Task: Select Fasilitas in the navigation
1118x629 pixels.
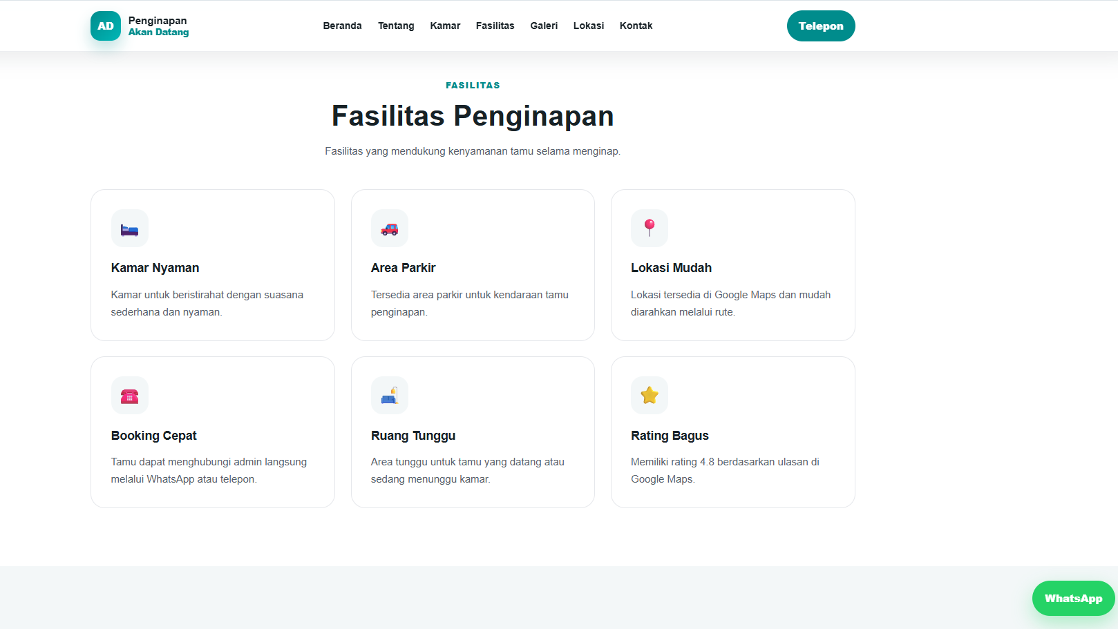Action: pyautogui.click(x=495, y=26)
